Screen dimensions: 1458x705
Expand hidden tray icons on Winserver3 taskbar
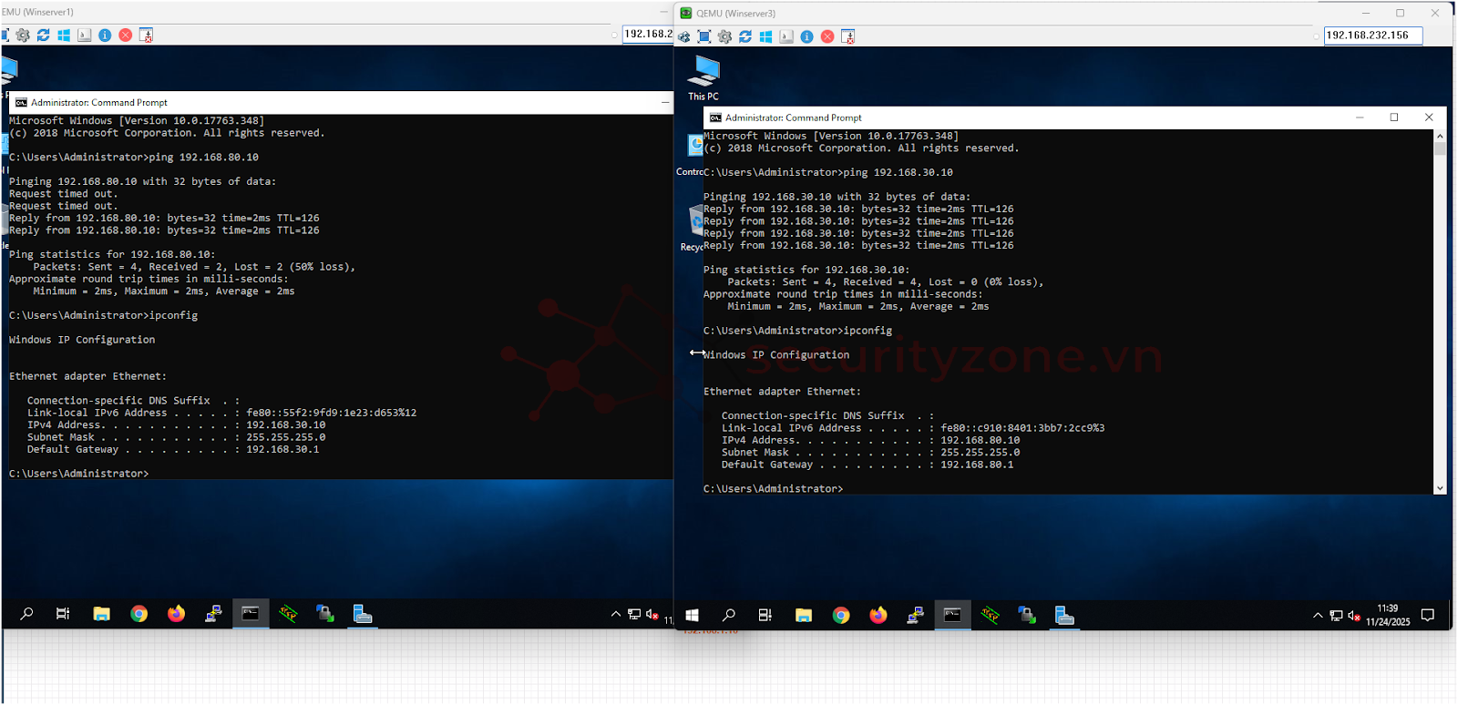click(1318, 616)
